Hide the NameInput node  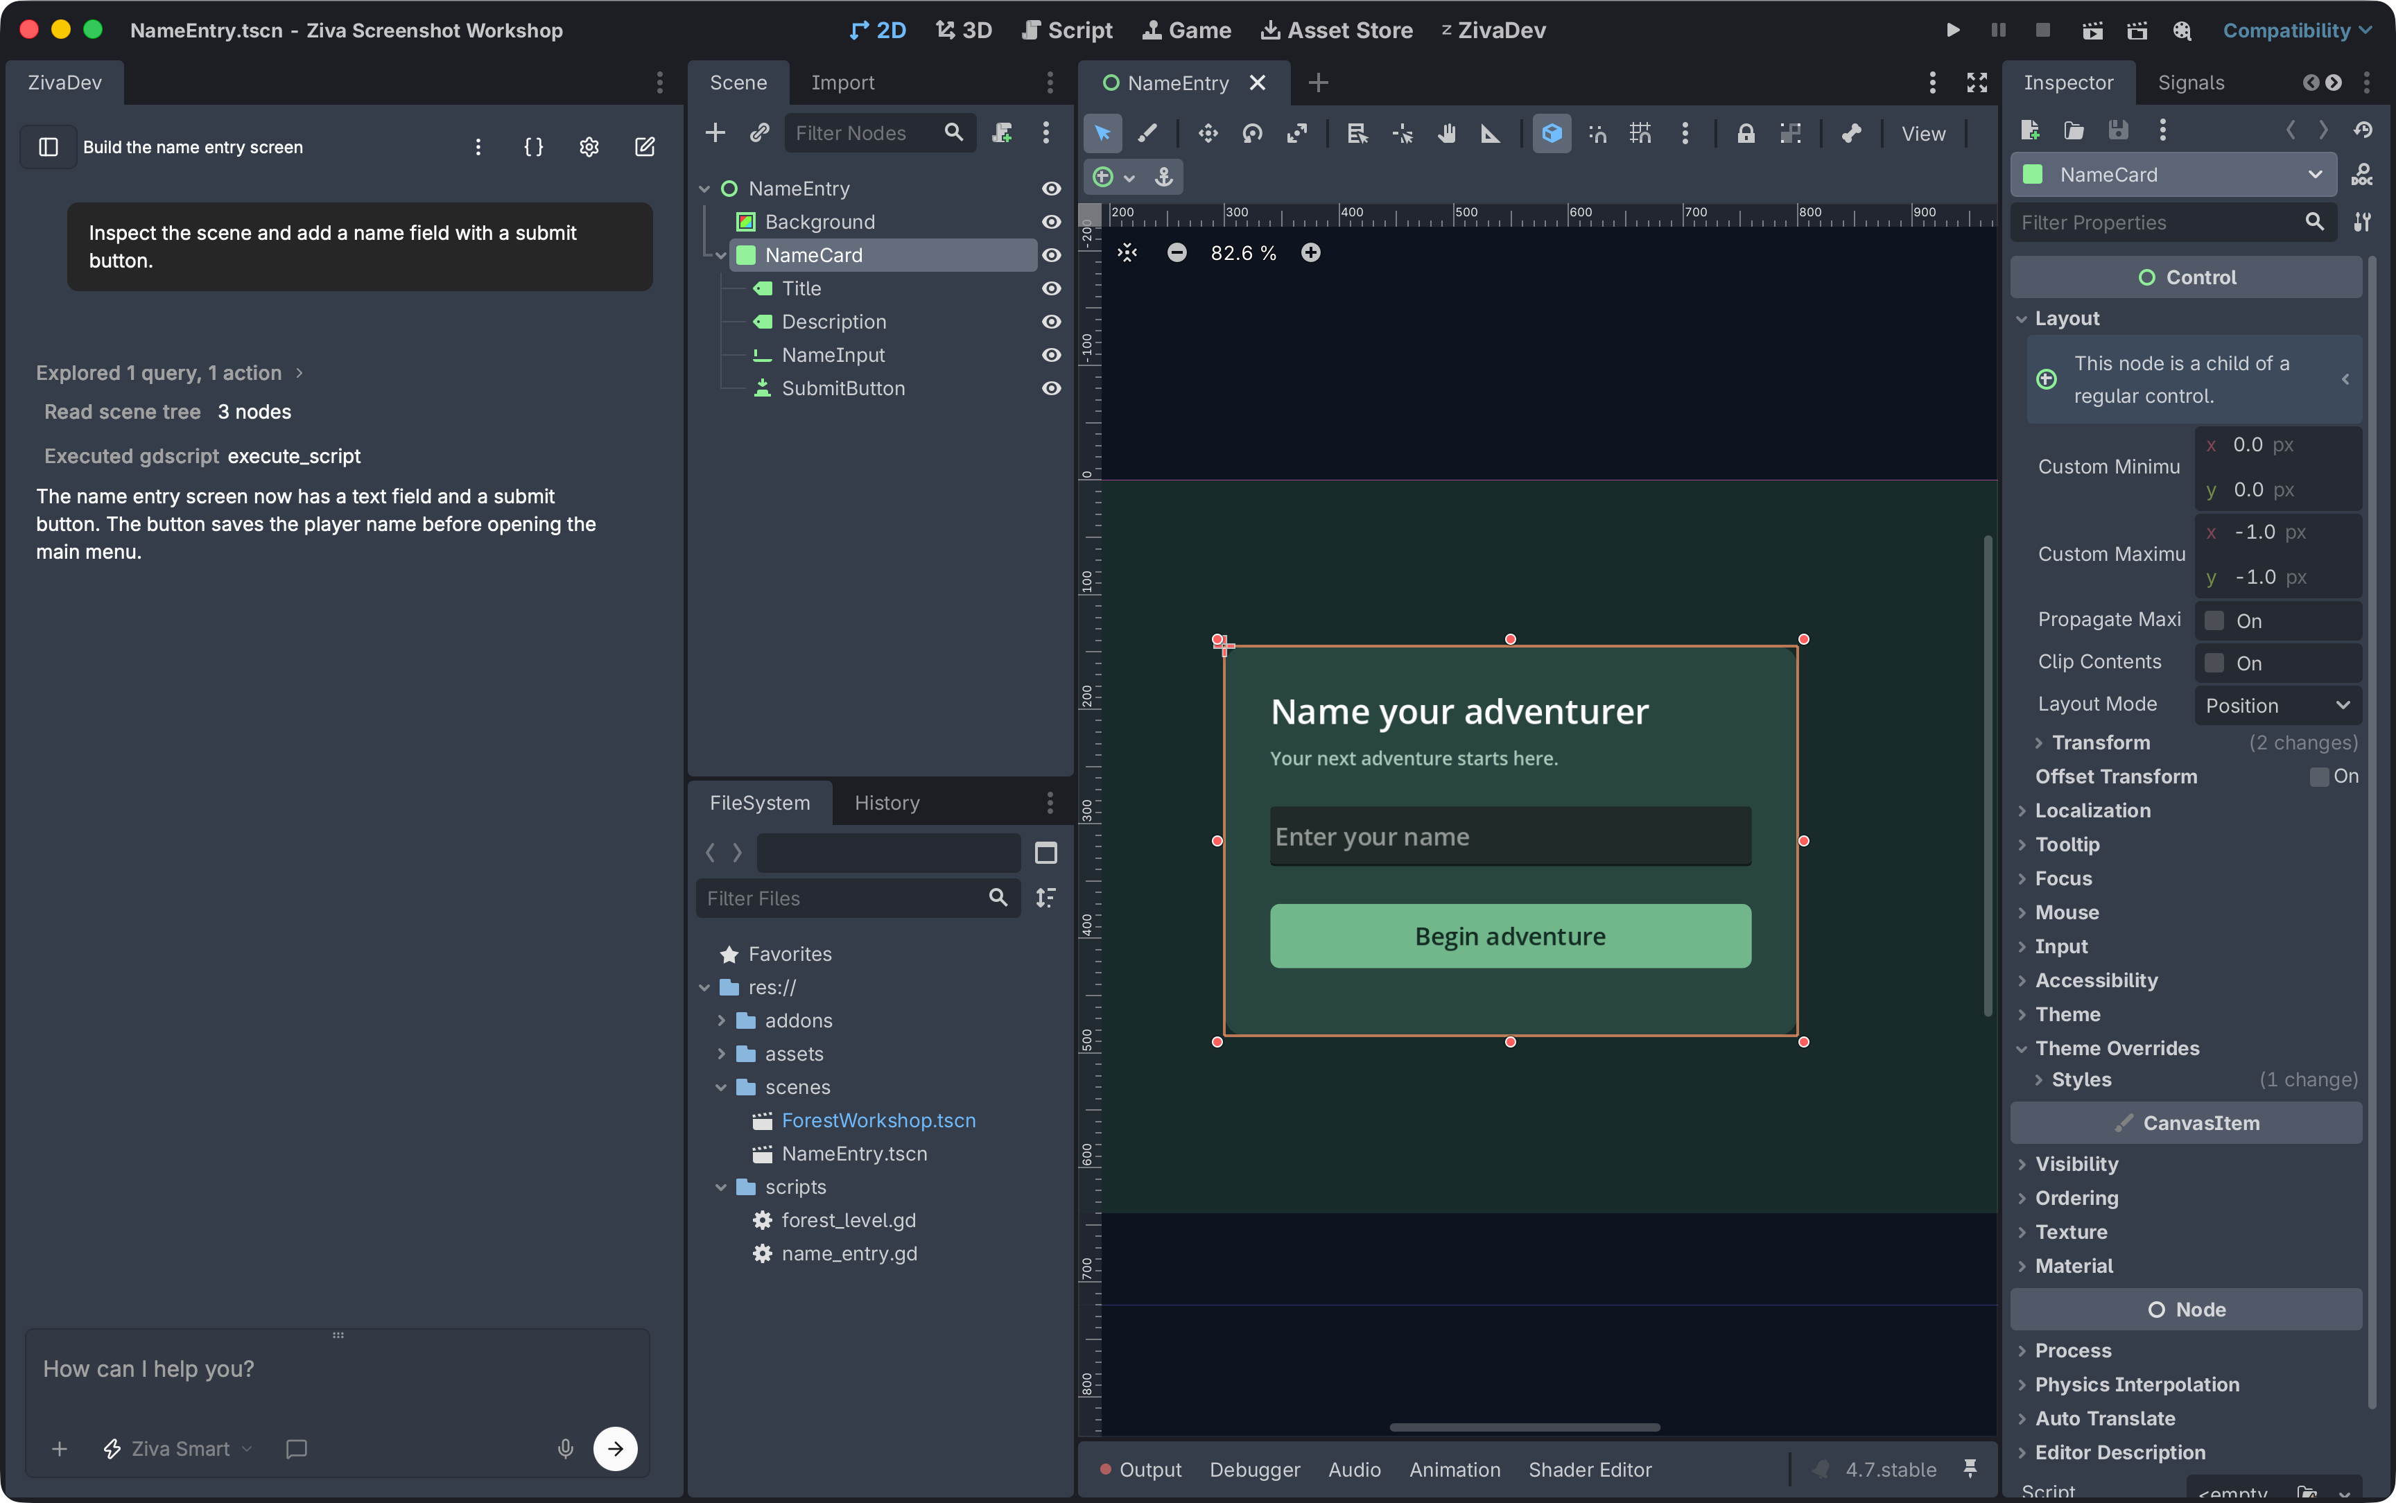pyautogui.click(x=1052, y=355)
